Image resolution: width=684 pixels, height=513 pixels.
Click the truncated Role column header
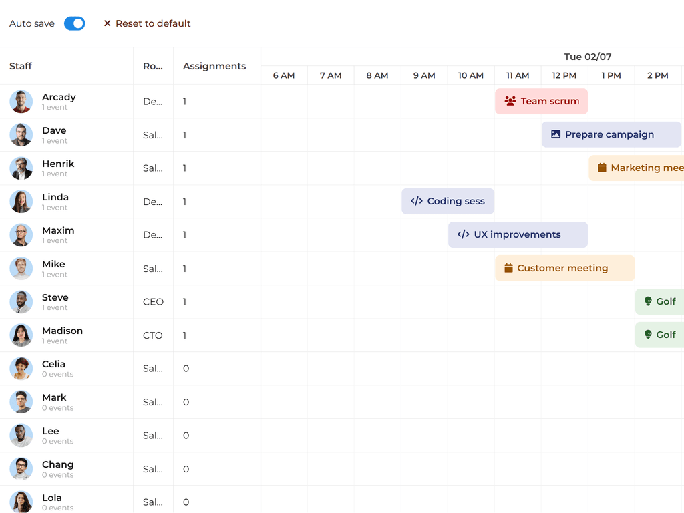click(x=153, y=66)
